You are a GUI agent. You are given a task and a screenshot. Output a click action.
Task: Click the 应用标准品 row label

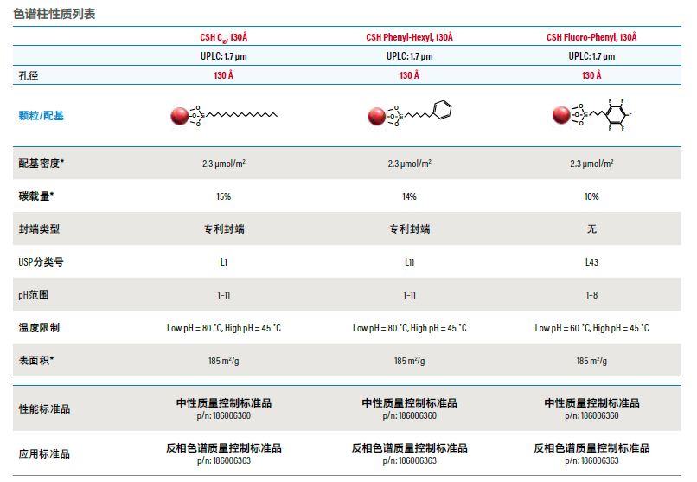coord(44,454)
